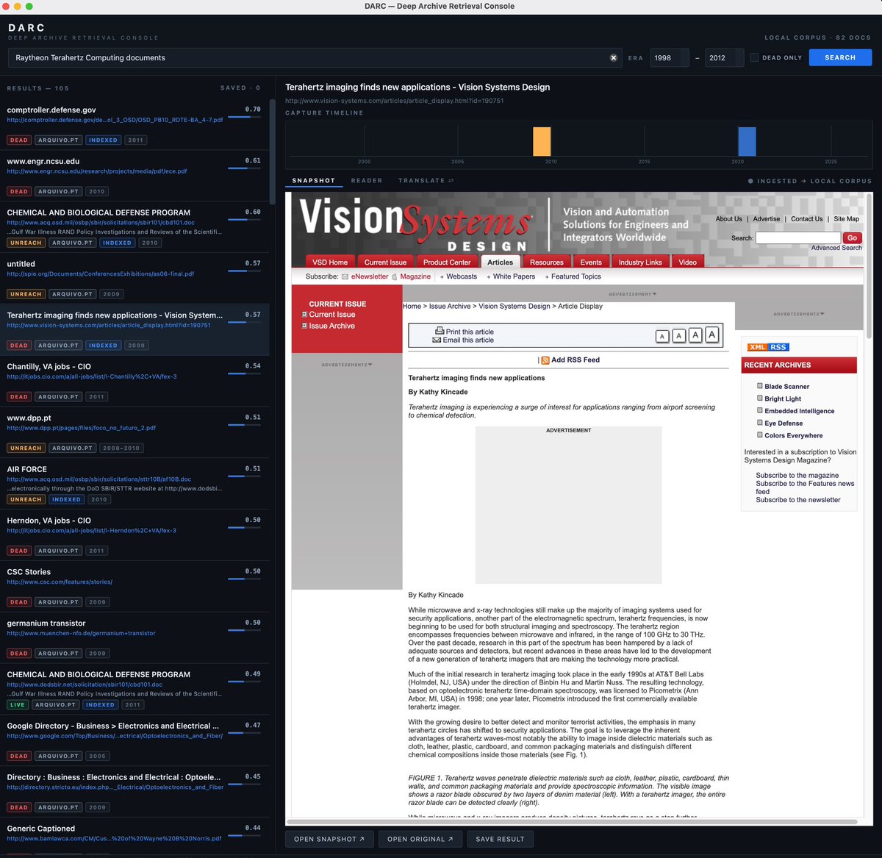Click the About Us link
882x858 pixels.
(x=729, y=218)
